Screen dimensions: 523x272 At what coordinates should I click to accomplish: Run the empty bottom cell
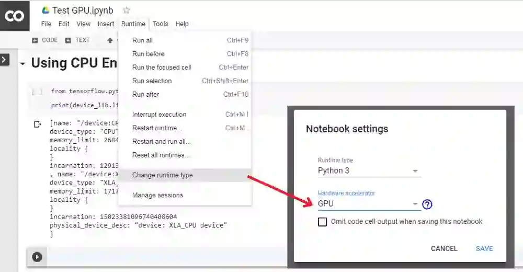pyautogui.click(x=37, y=257)
